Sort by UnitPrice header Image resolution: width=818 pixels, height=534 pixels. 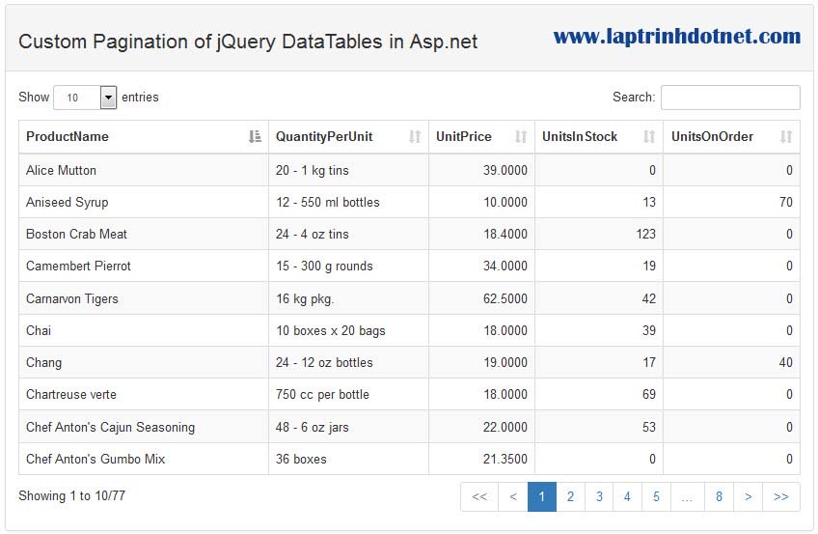click(481, 137)
